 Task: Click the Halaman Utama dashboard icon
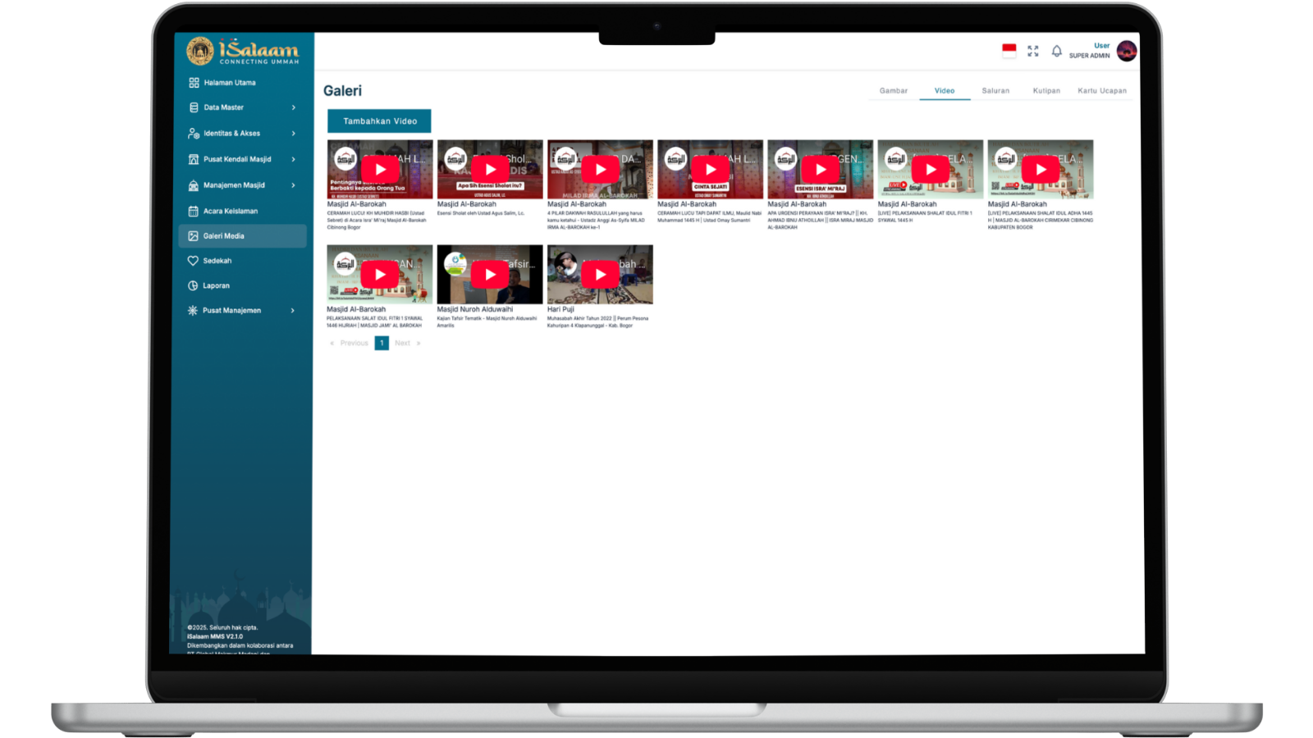[194, 83]
